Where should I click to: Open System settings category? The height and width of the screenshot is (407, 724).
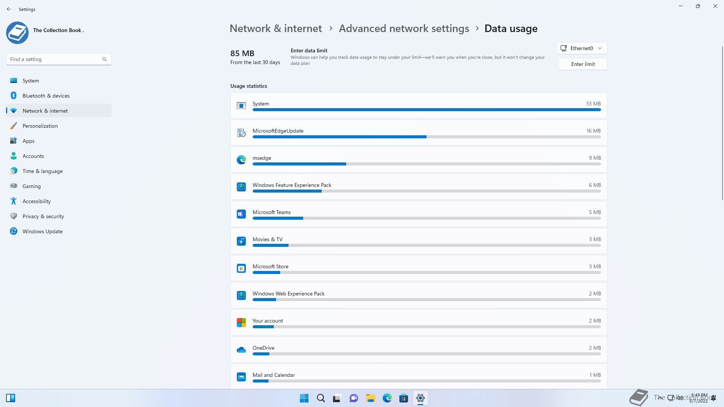click(59, 81)
